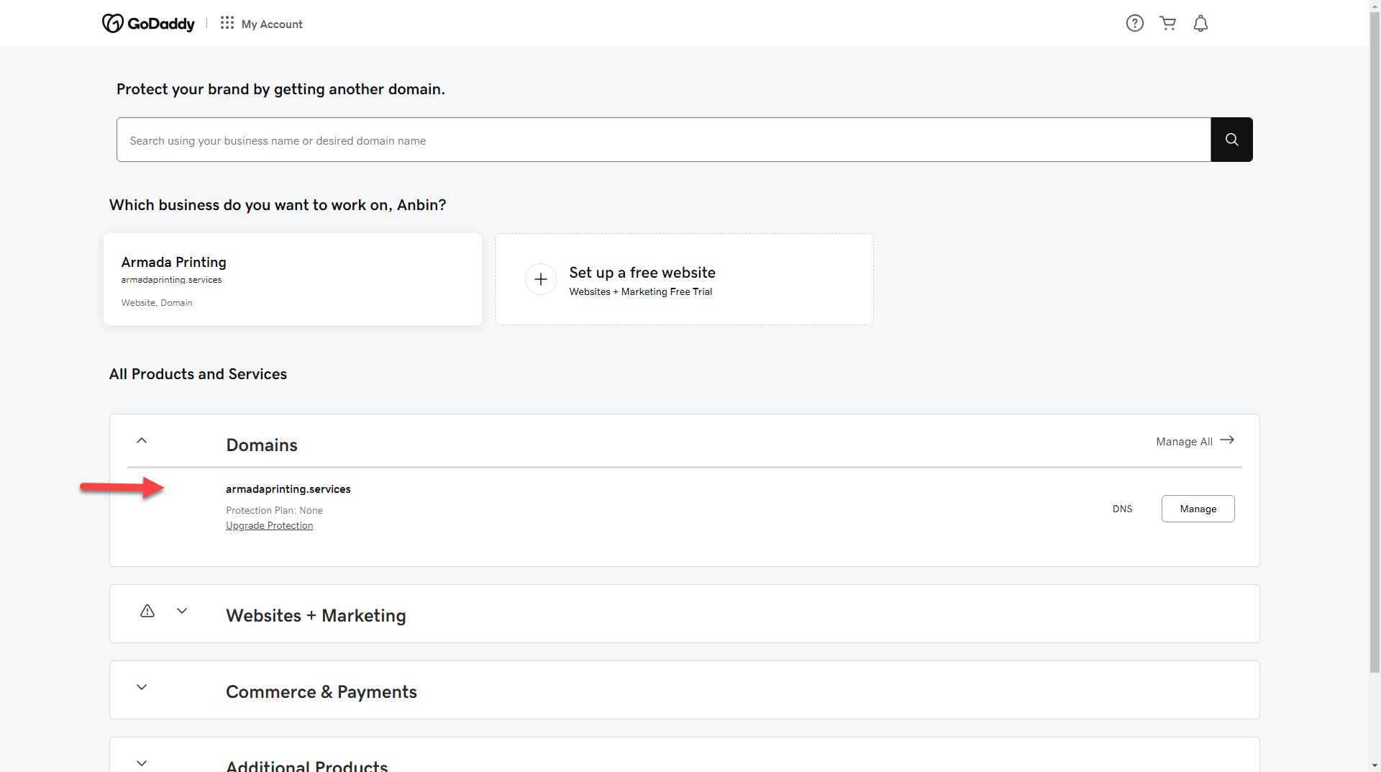Expand the Additional Products section

click(142, 763)
